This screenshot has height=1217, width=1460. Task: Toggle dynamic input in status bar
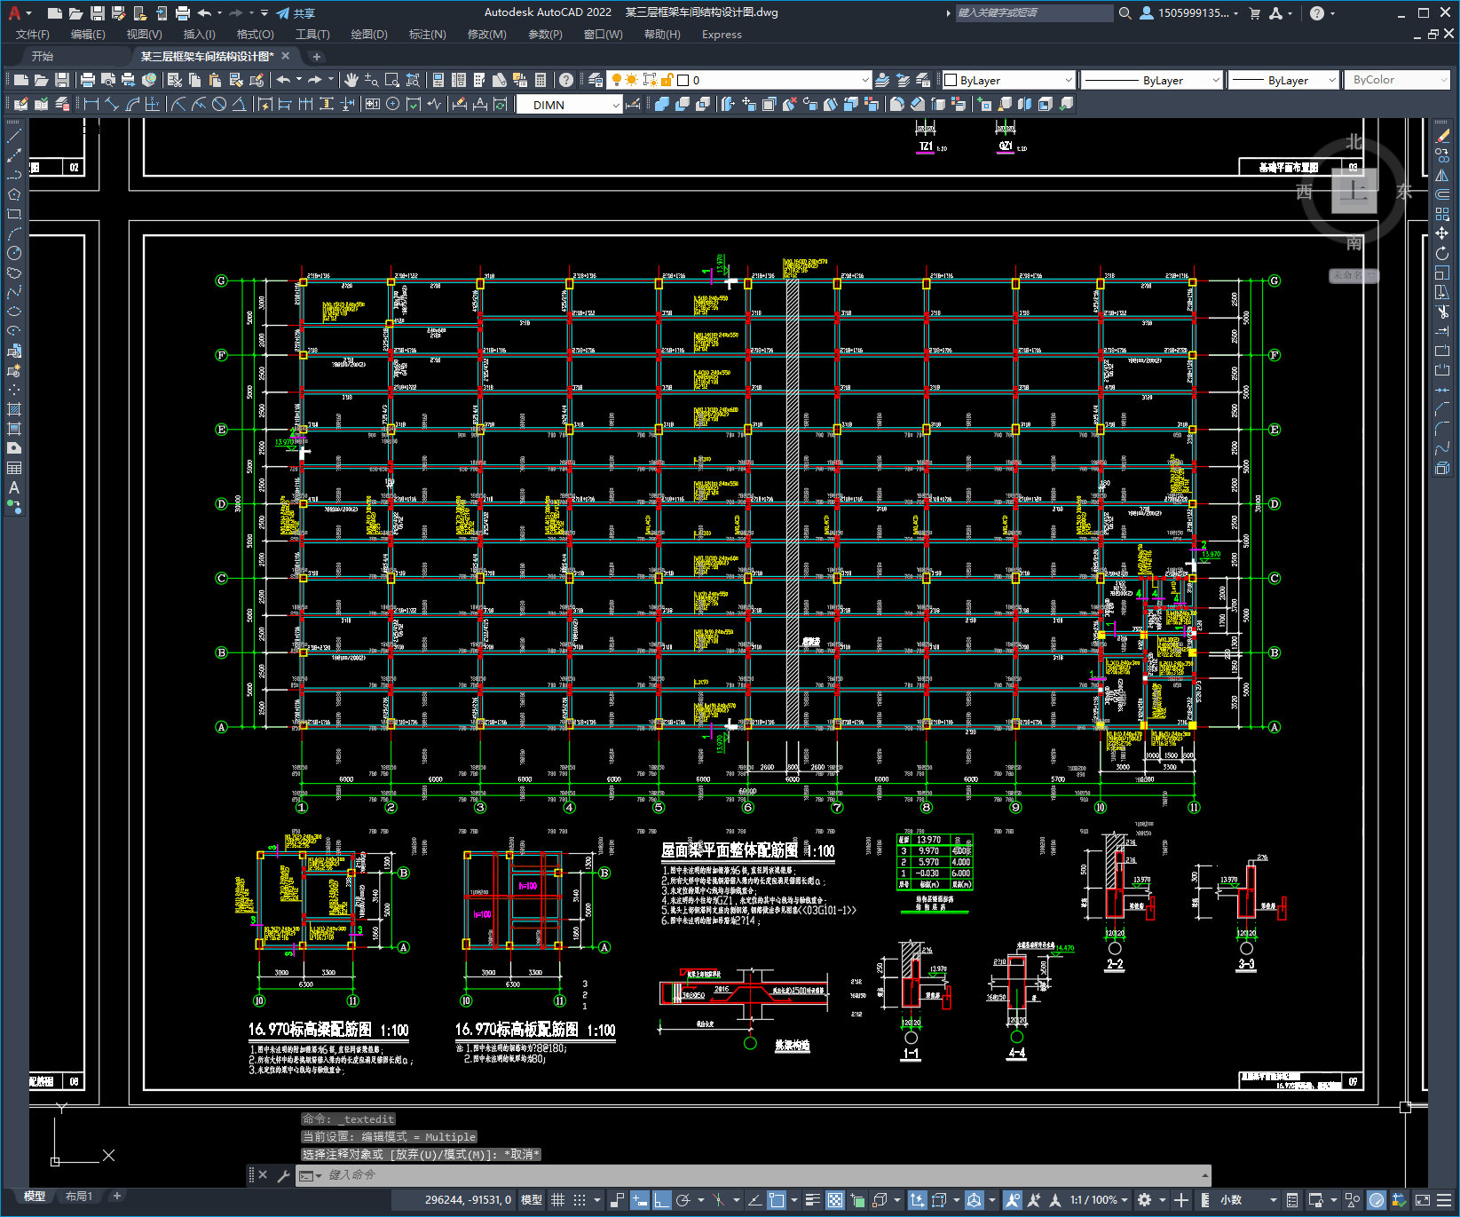click(x=640, y=1200)
